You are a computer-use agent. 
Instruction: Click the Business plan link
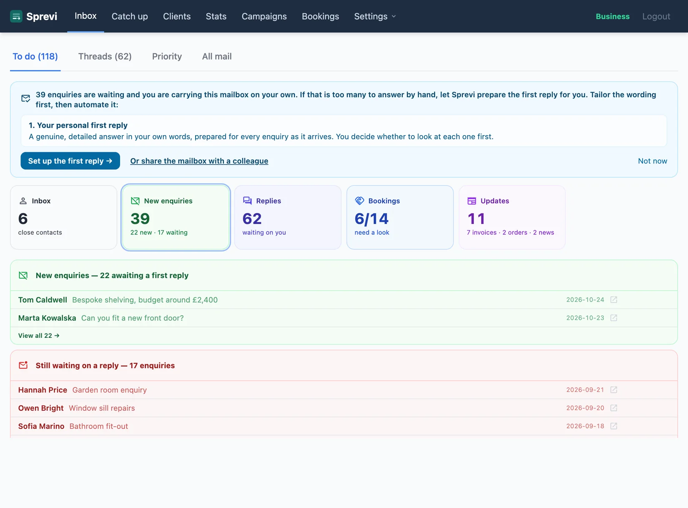(x=613, y=16)
